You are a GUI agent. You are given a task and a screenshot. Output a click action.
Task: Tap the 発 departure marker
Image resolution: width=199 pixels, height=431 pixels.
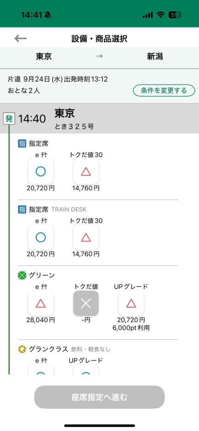click(x=9, y=119)
